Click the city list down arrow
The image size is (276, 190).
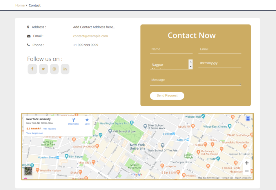click(191, 67)
